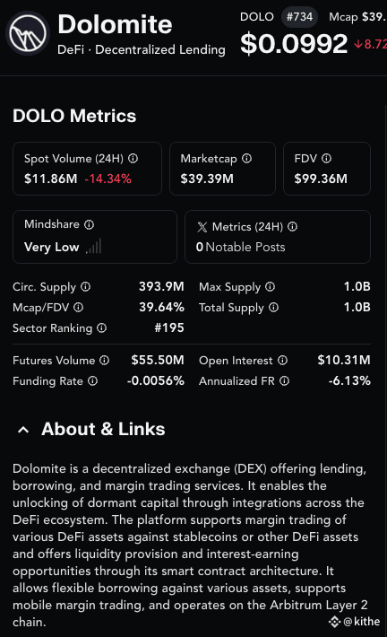The image size is (387, 637).
Task: Click info icon next to Mcap/FDV
Action: tap(78, 308)
